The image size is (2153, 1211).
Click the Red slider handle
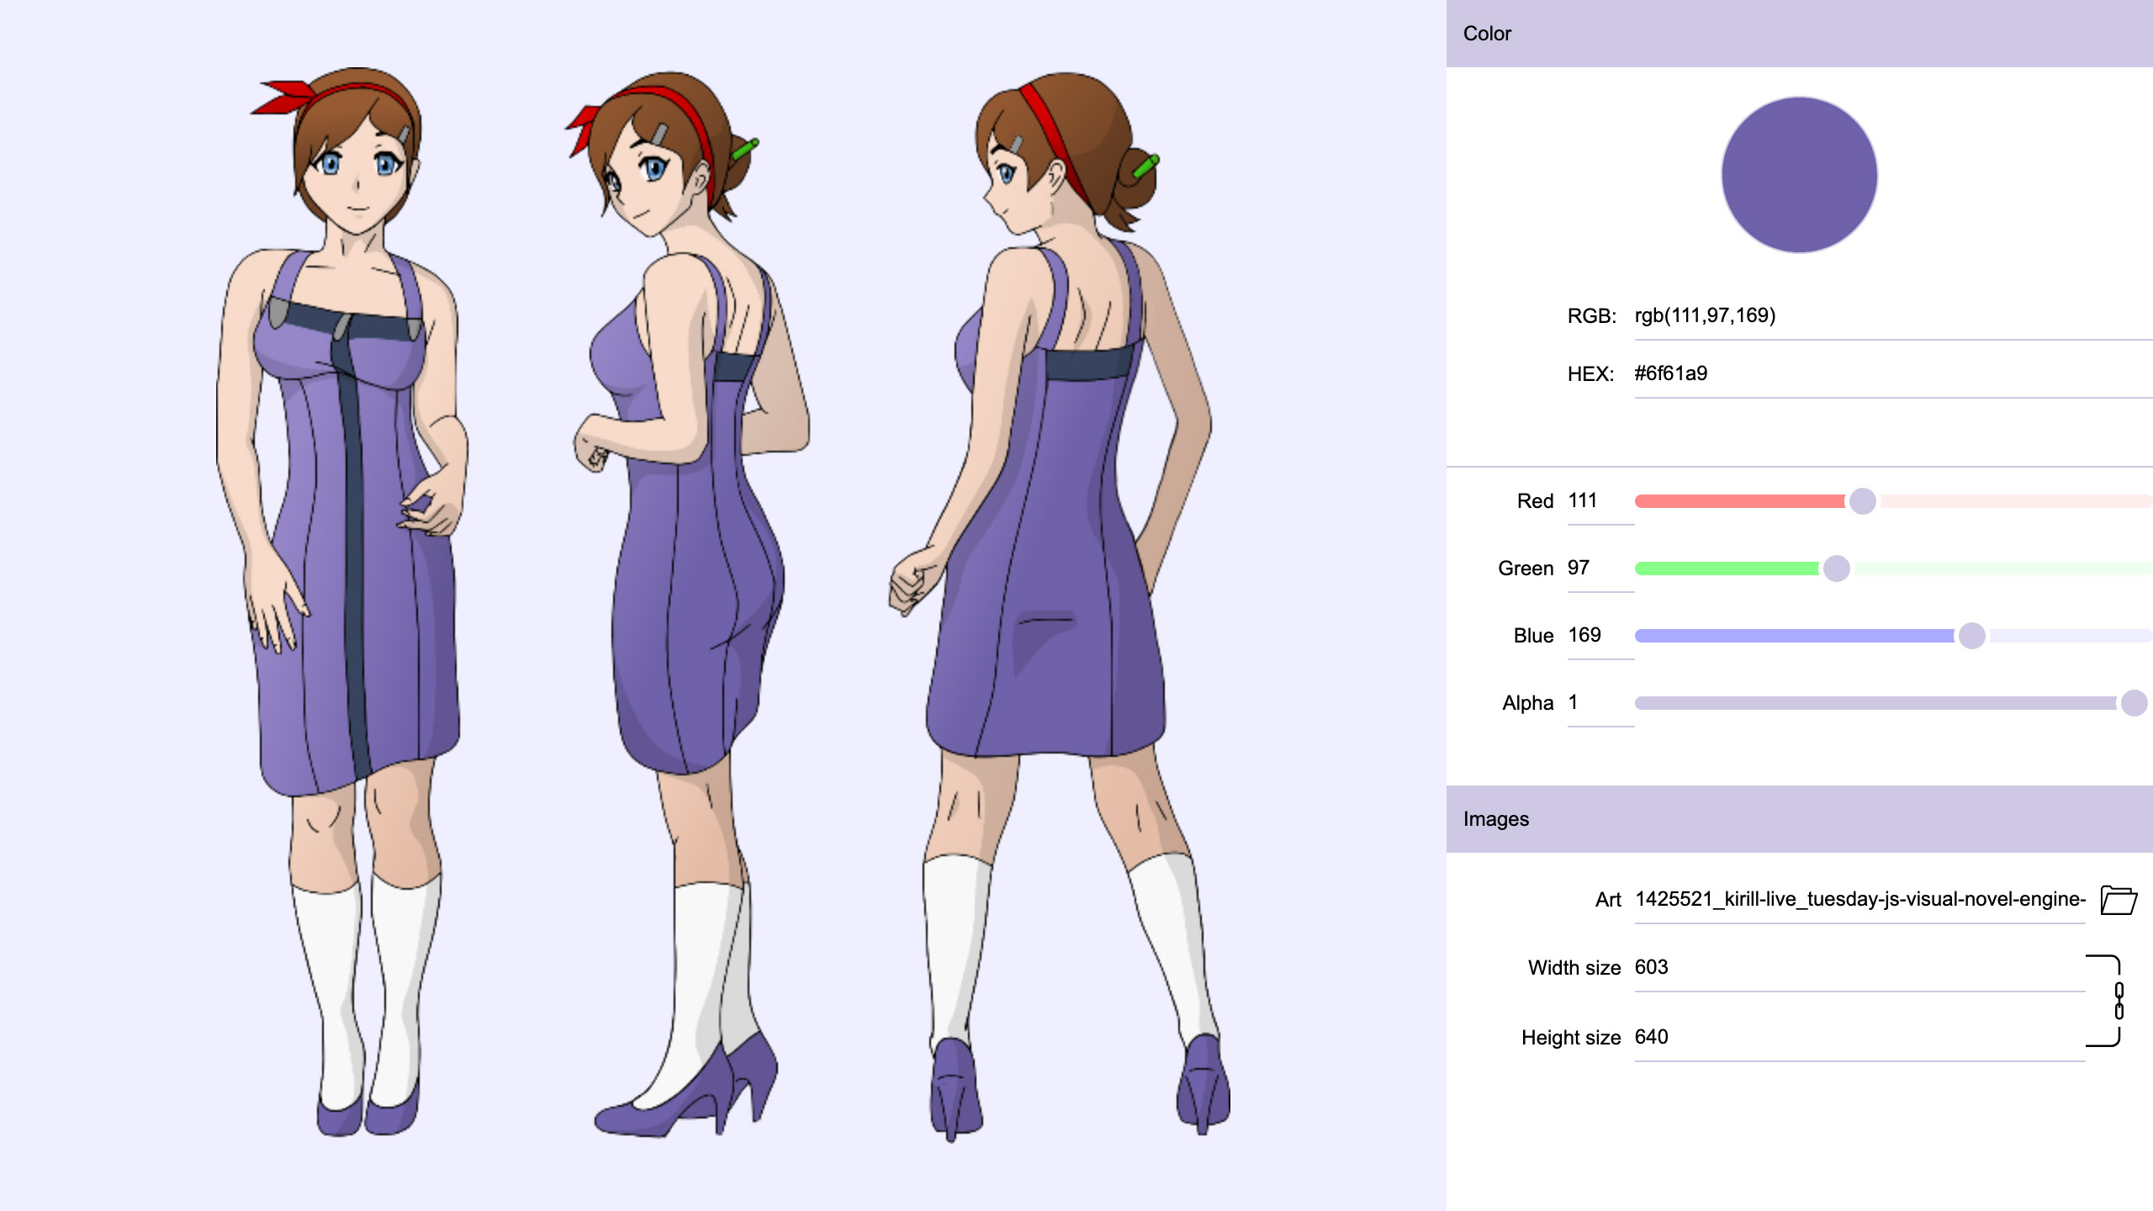(1862, 501)
